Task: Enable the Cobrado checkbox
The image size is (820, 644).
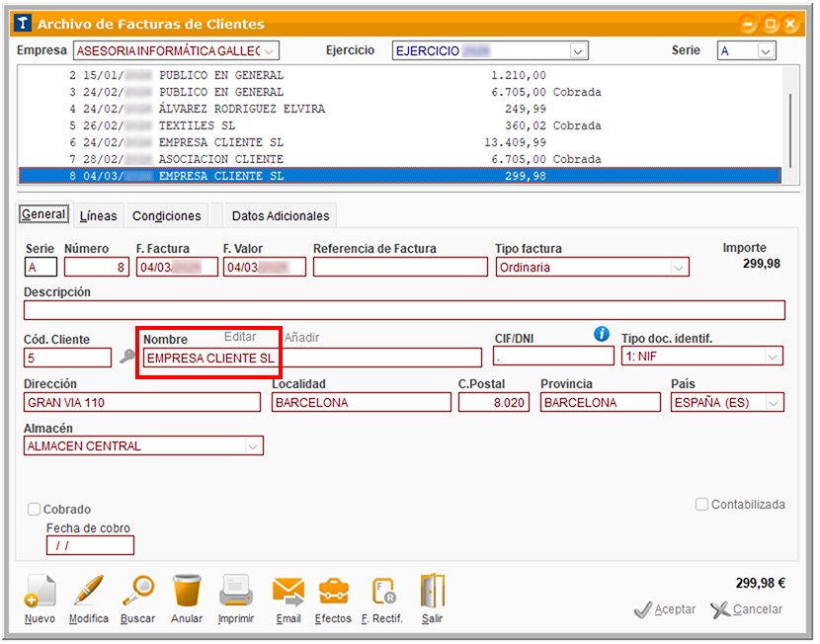Action: click(35, 510)
